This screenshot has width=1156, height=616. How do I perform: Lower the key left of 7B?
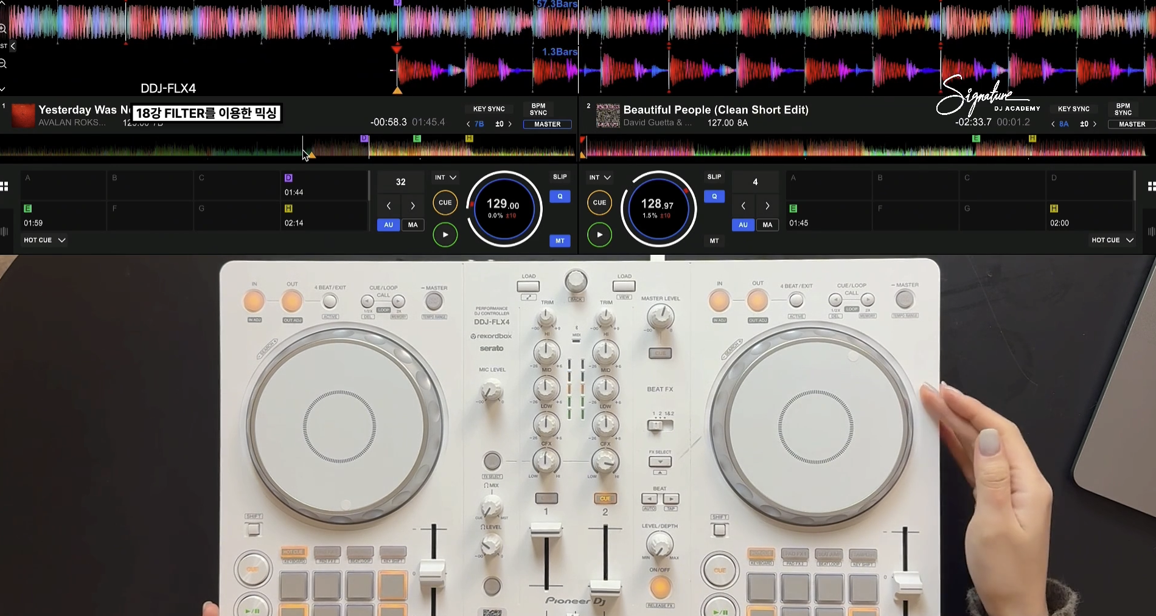pos(468,124)
